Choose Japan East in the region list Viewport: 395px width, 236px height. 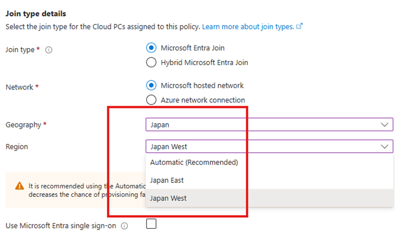[x=167, y=180]
